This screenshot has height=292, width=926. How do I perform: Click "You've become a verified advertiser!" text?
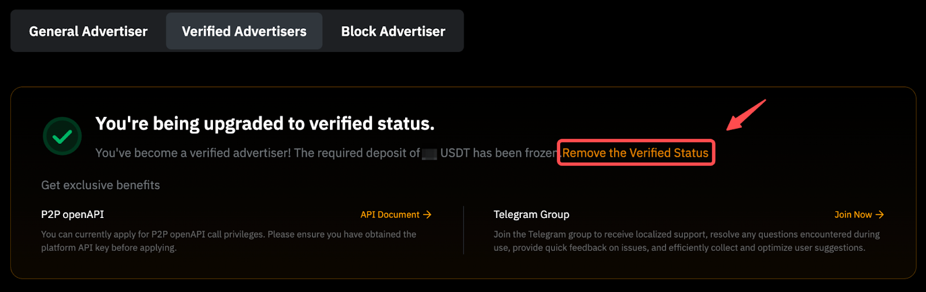[x=193, y=153]
